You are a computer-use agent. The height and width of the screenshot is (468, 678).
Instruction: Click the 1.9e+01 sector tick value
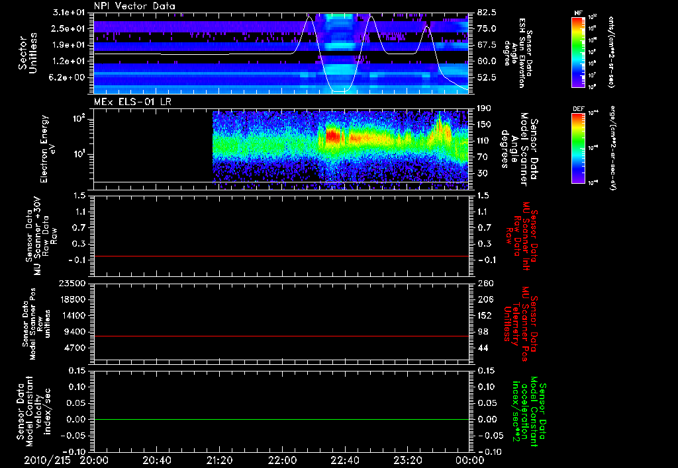click(x=70, y=45)
